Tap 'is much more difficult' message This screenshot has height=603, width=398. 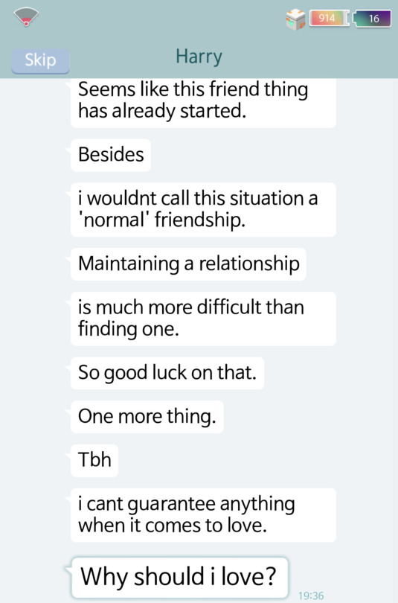pyautogui.click(x=203, y=319)
